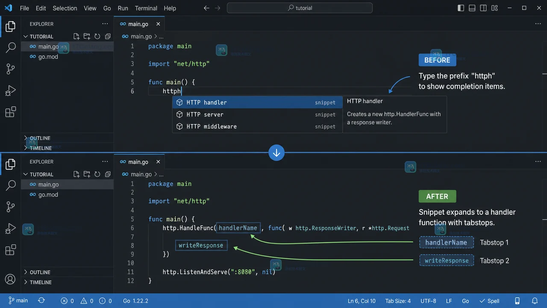This screenshot has height=308, width=547.
Task: Go back with the title bar left arrow
Action: 206,8
